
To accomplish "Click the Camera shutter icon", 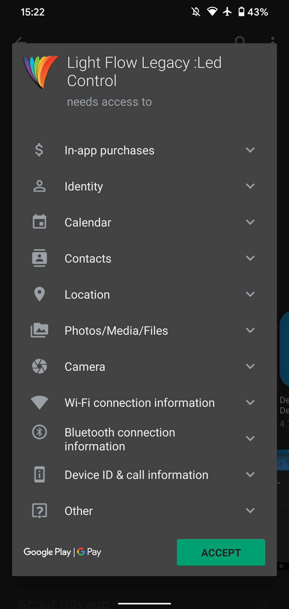I will [x=39, y=367].
